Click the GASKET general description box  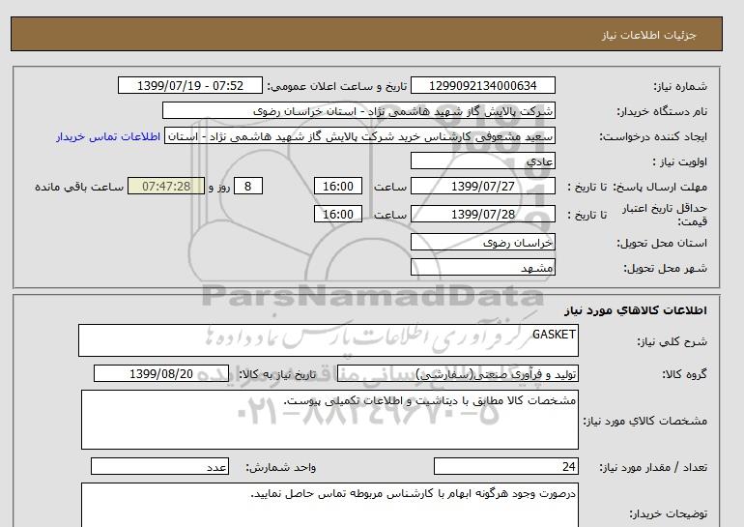[328, 341]
